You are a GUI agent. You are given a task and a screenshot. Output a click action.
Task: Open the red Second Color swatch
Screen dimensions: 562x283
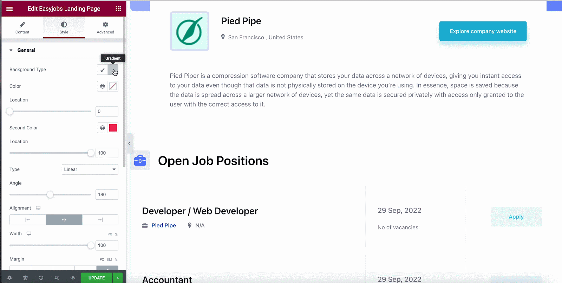coord(113,128)
